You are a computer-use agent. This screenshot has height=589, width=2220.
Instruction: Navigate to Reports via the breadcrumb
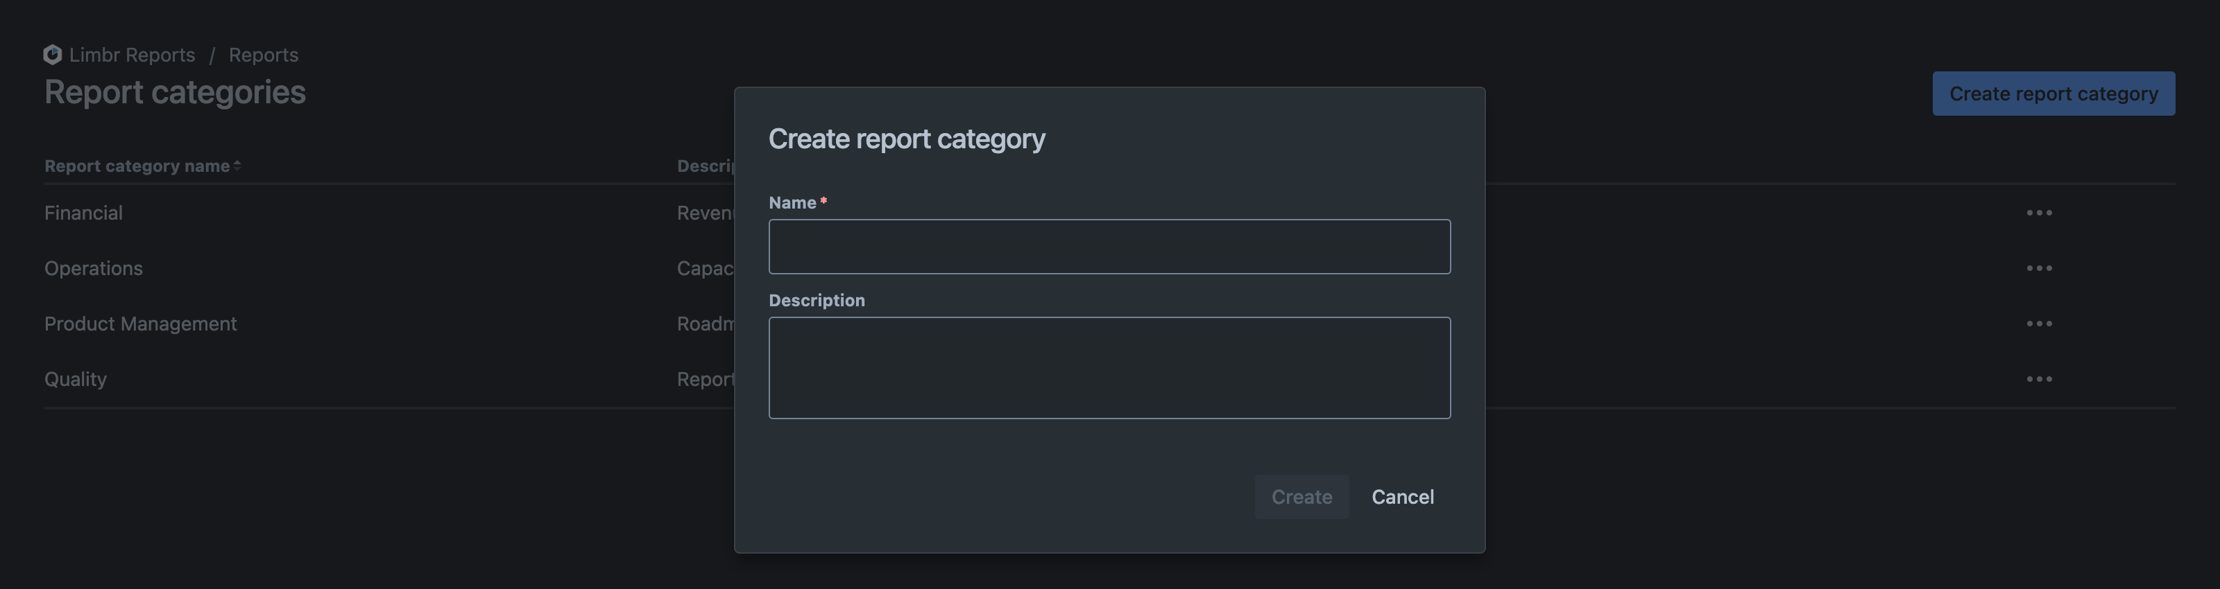tap(263, 54)
